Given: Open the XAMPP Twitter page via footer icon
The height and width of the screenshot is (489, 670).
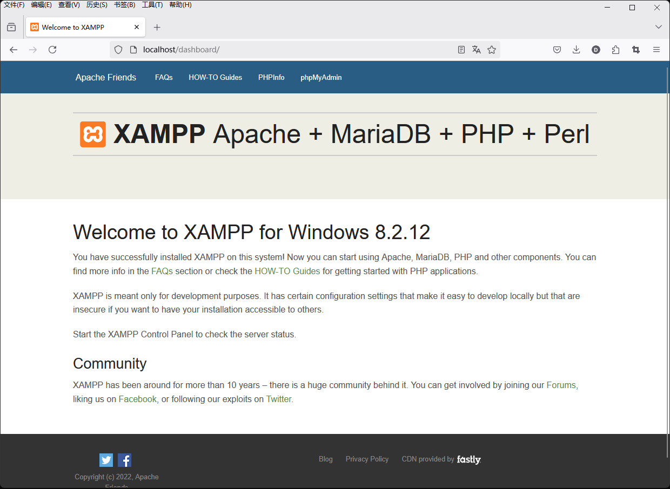Looking at the screenshot, I should [x=106, y=460].
